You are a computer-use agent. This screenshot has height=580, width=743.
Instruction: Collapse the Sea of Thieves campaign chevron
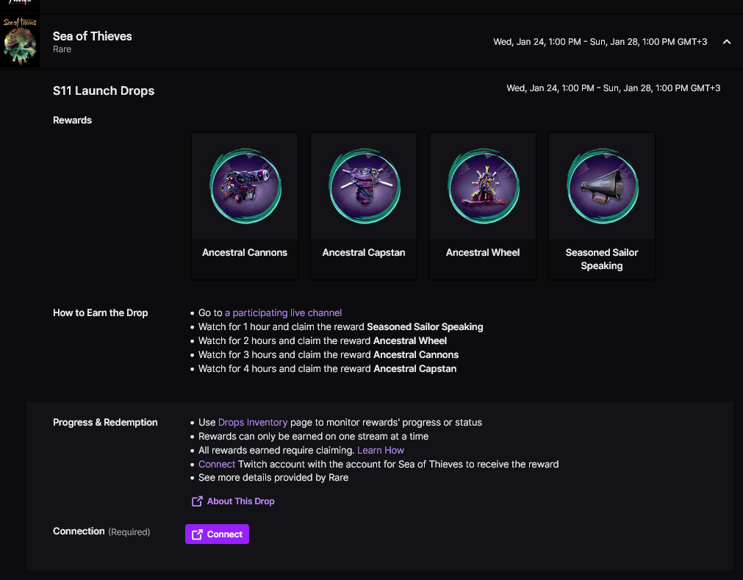(x=726, y=42)
